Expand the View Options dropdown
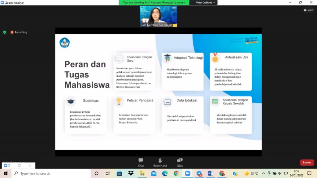This screenshot has height=178, width=317. click(205, 2)
